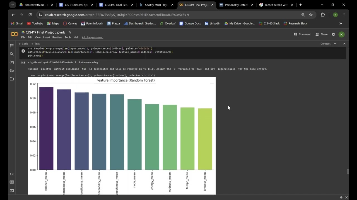Screen dimensions: 357x200
Task: Open the Files folder sidebar icon
Action: point(12,79)
